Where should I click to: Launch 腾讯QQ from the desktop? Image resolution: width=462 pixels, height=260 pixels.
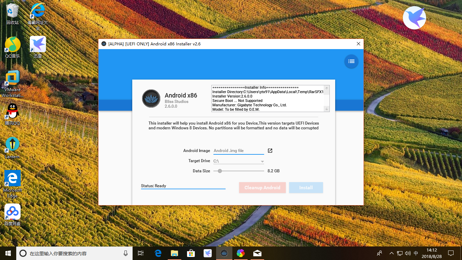click(13, 114)
